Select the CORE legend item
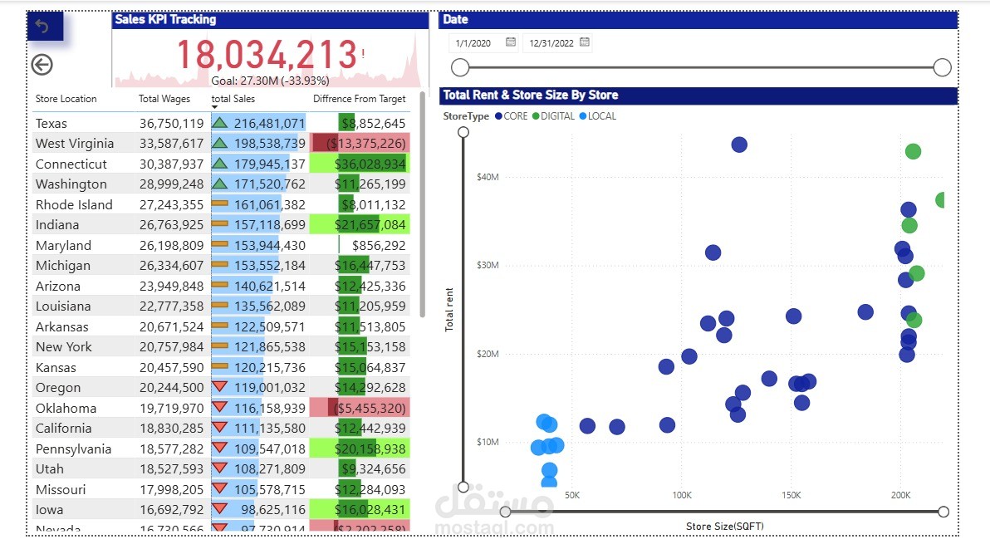This screenshot has width=990, height=549. pos(512,116)
